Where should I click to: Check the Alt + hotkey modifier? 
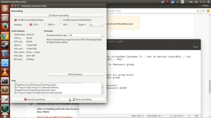[x=61, y=25]
